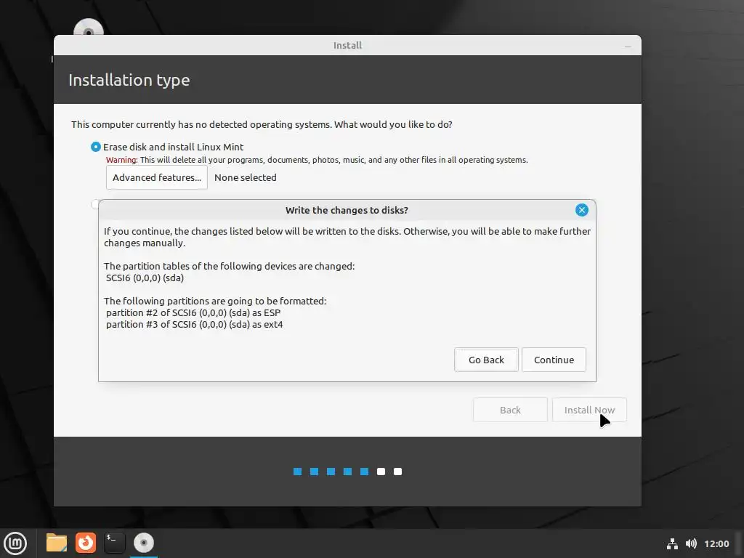This screenshot has width=744, height=558.
Task: Close the 'Write the changes to disks?' dialog
Action: [582, 210]
